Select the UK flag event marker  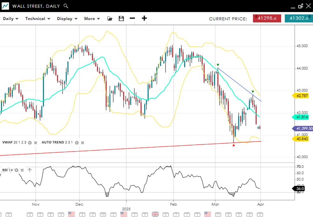155,214
